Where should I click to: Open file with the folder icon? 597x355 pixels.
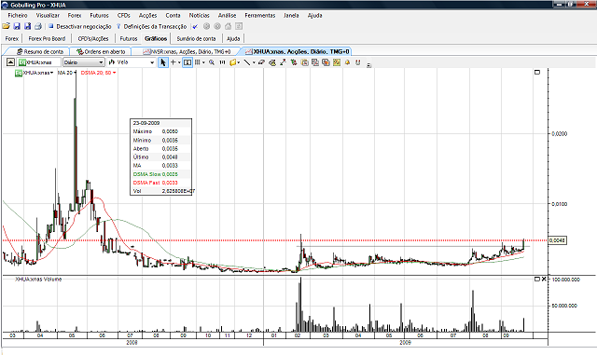6,26
